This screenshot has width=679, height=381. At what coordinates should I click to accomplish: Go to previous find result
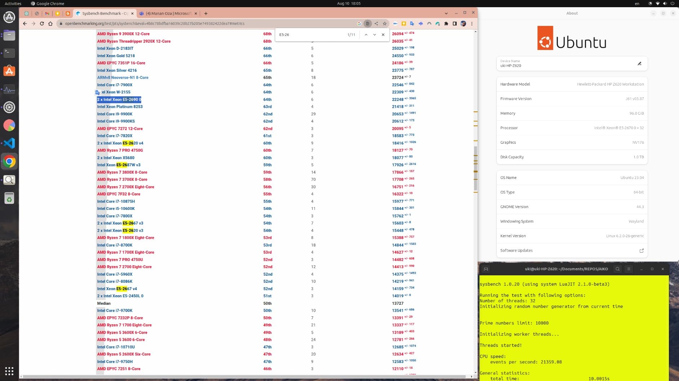(x=366, y=35)
